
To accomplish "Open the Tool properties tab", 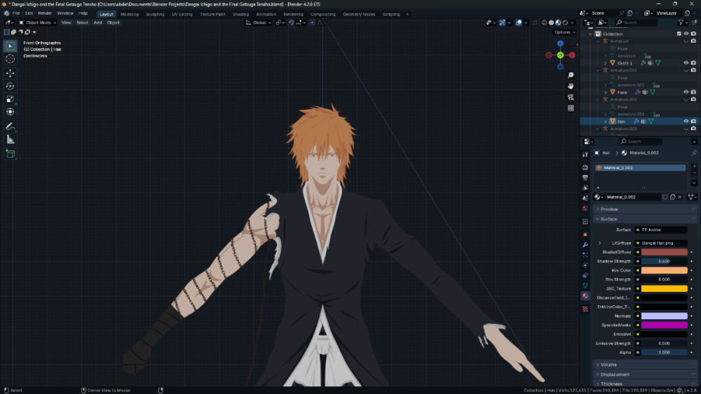I will (x=585, y=155).
